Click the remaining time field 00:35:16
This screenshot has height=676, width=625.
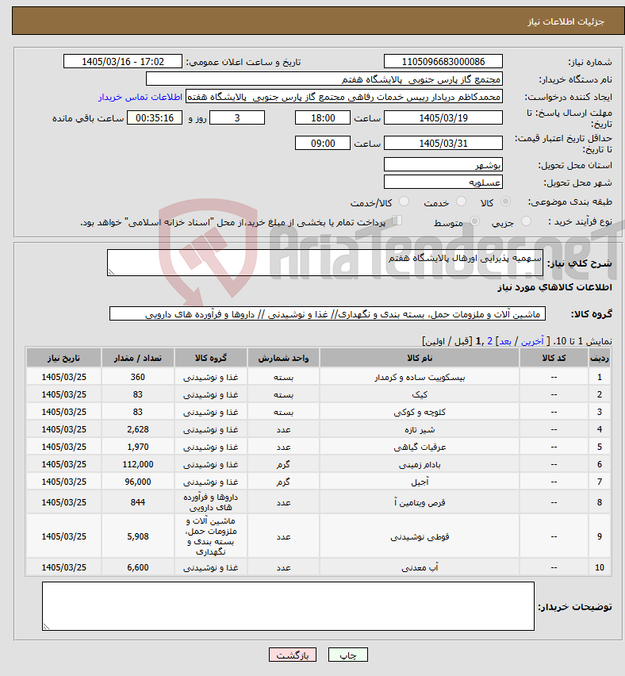[155, 117]
